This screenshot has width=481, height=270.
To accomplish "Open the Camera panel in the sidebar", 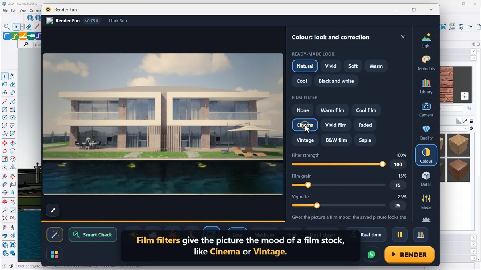I will pyautogui.click(x=426, y=110).
